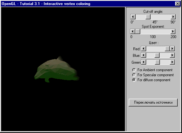Increase Red value with right arrow

point(172,49)
